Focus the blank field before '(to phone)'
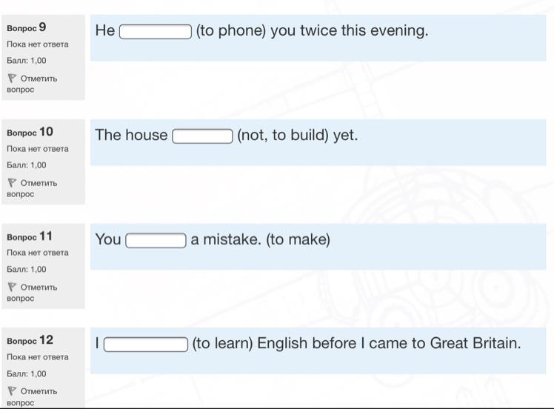Screen dimensions: 554x409 point(156,32)
